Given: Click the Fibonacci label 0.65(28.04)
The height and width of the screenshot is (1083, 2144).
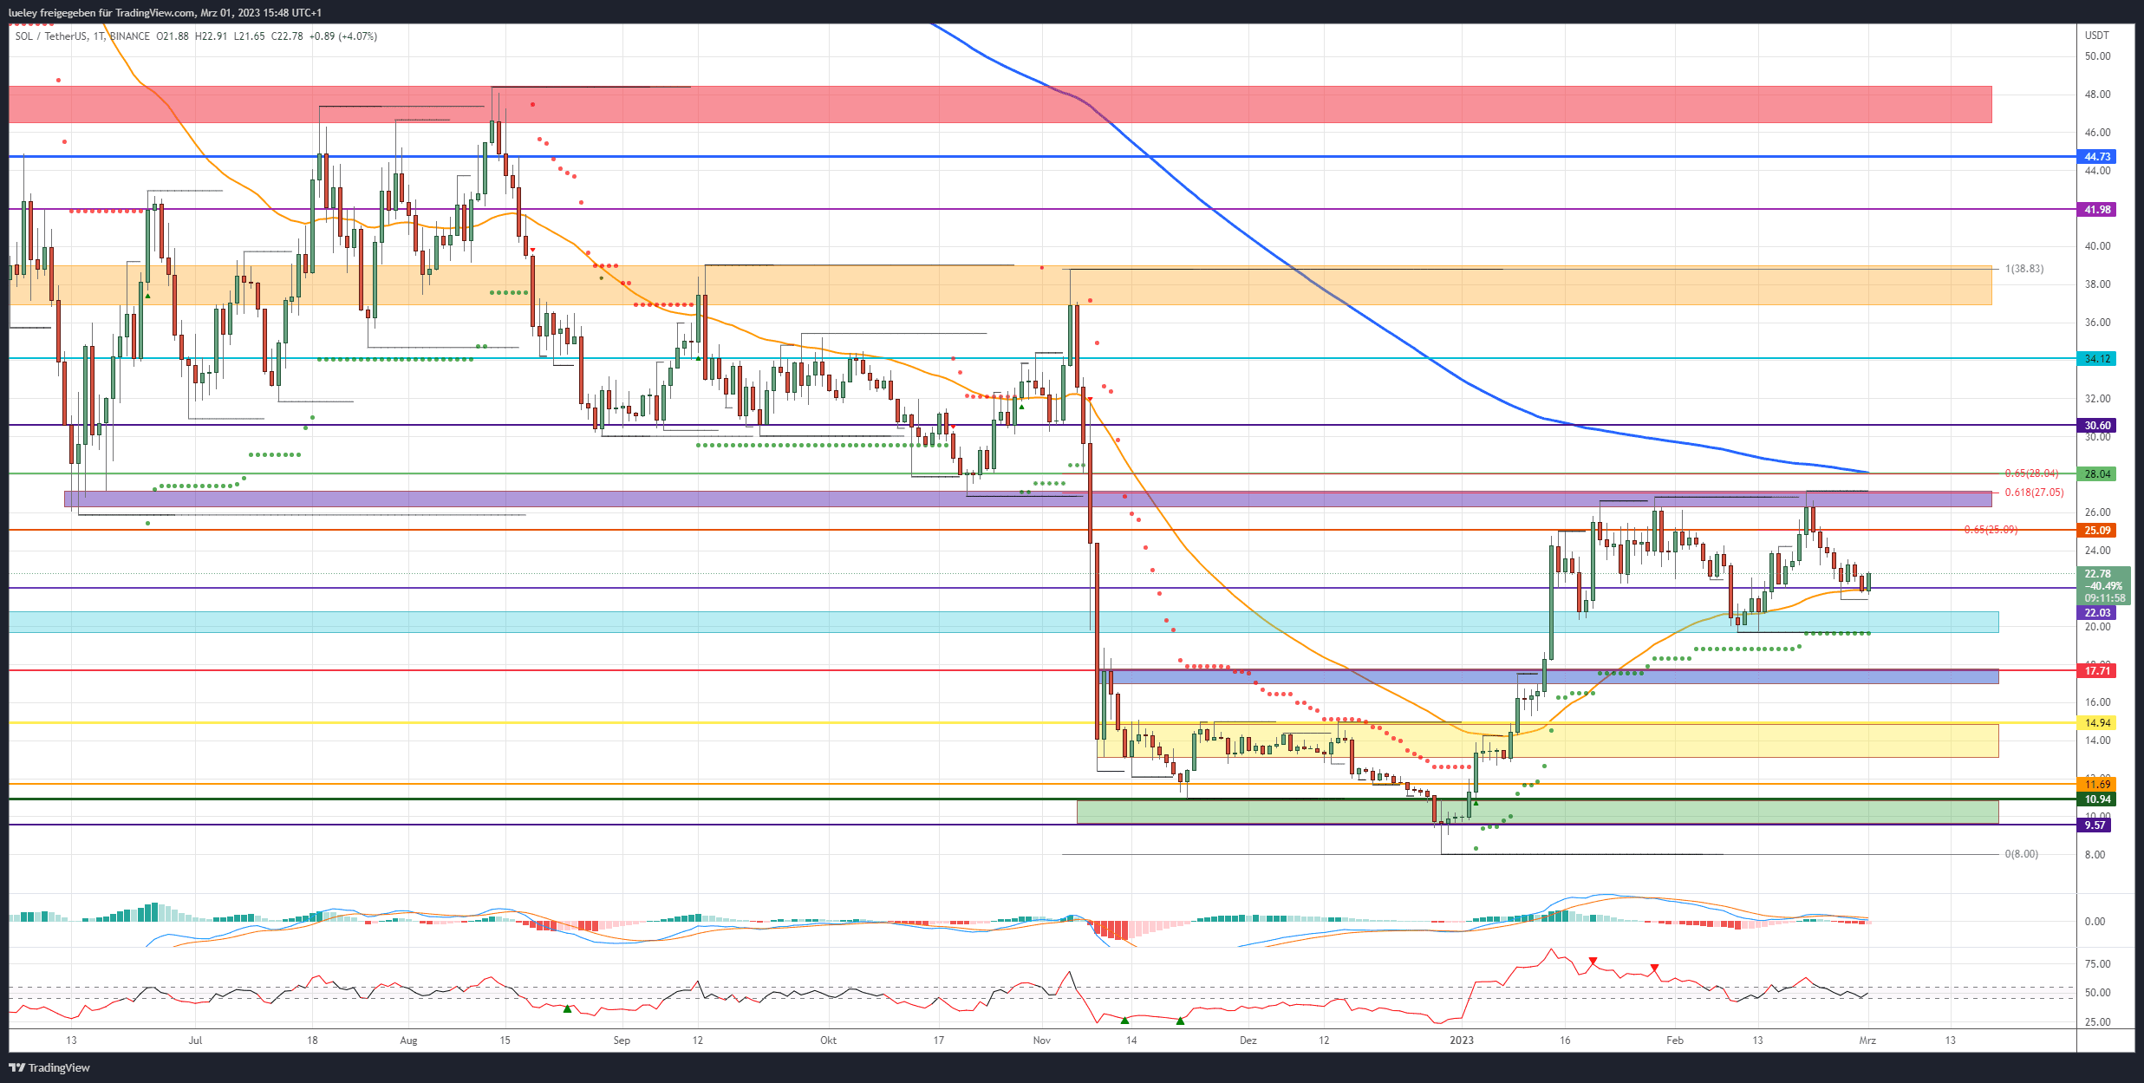Looking at the screenshot, I should click(2031, 473).
